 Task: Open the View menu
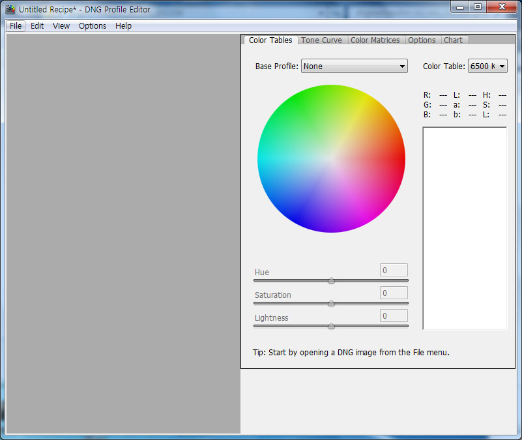[61, 26]
